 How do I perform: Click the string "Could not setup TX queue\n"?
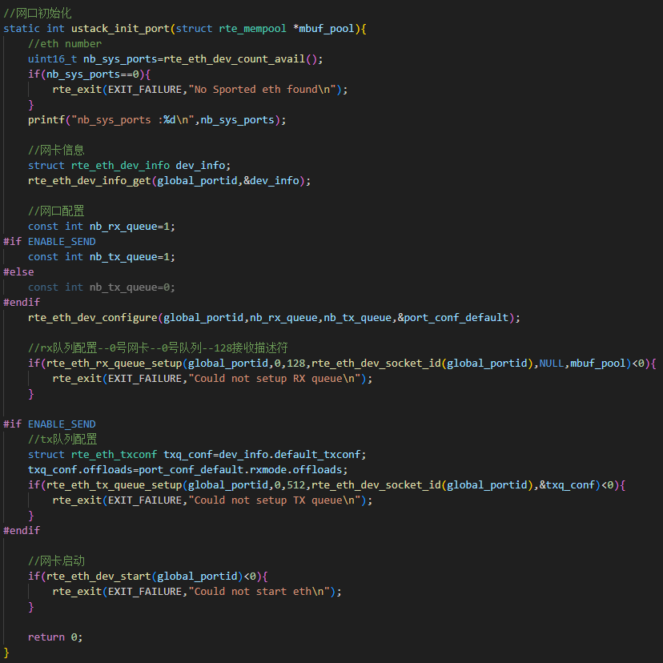[x=274, y=500]
